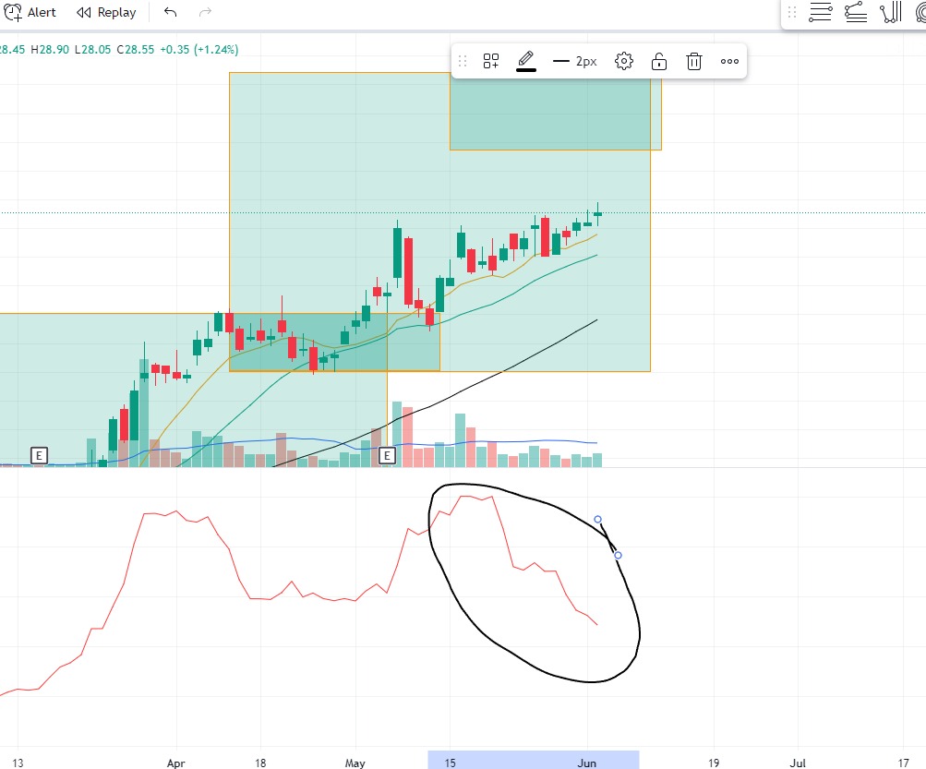Delete the selected drawing with trash icon

694,61
